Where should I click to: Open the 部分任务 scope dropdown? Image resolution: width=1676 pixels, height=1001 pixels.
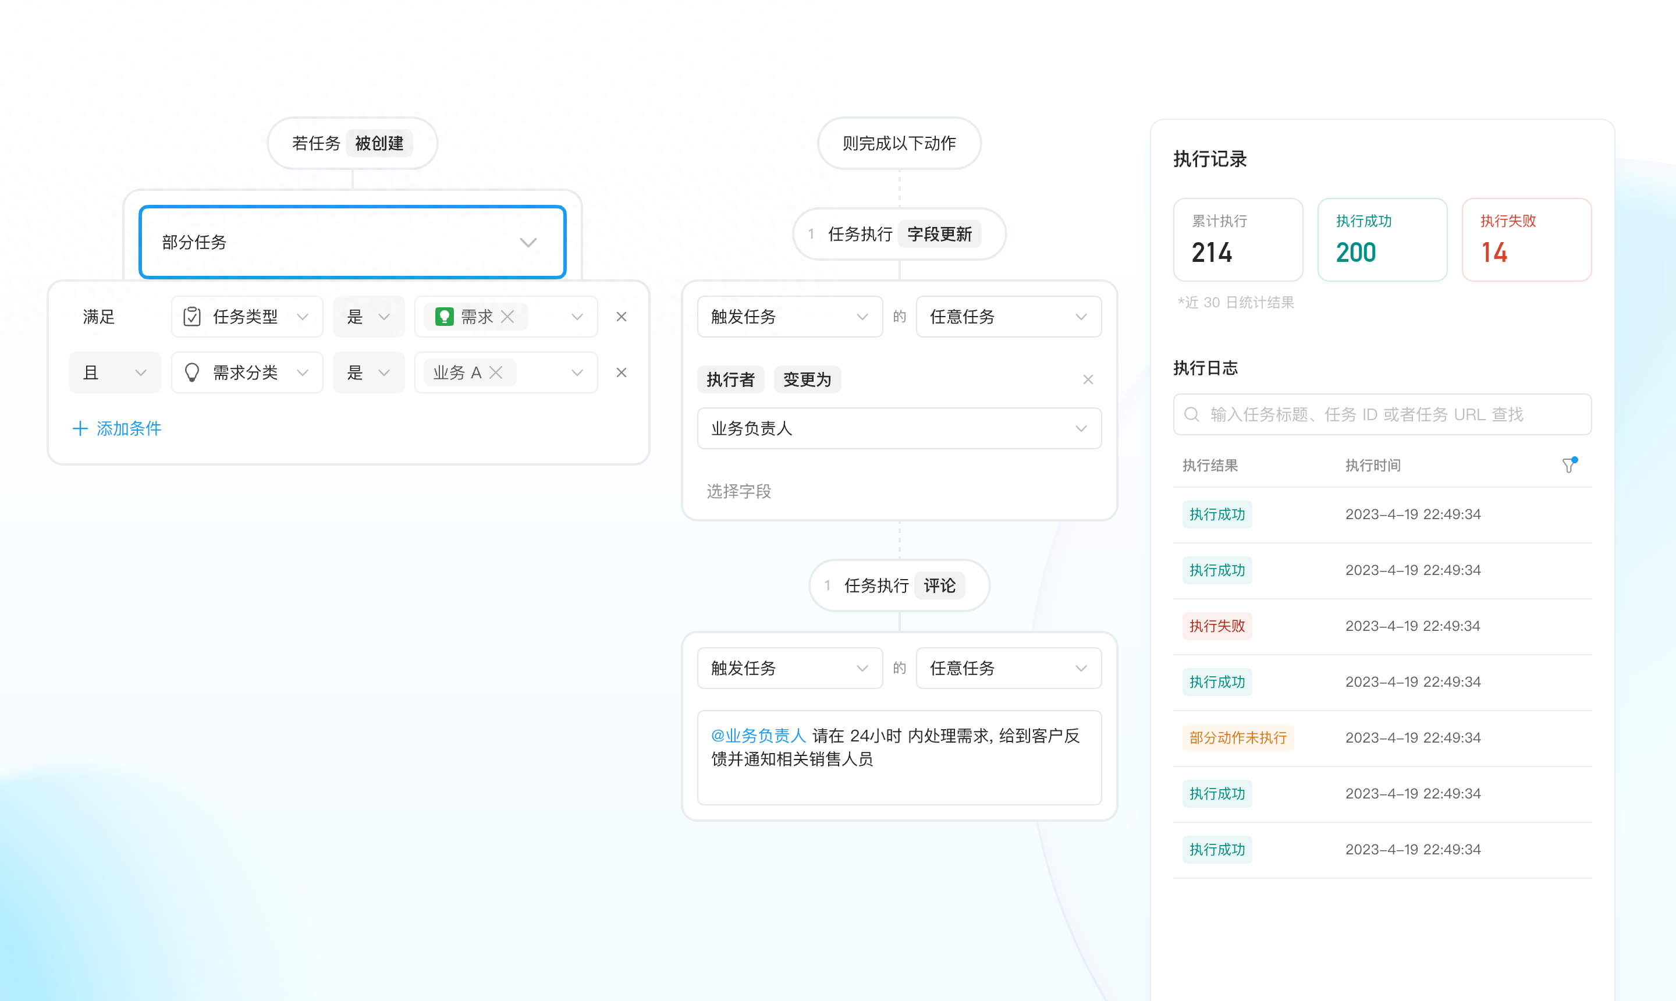(352, 242)
